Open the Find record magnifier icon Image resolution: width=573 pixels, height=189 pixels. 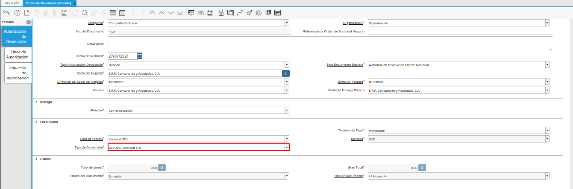pos(84,13)
